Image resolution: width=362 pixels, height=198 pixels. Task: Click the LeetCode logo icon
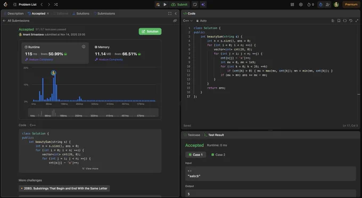point(5,4)
